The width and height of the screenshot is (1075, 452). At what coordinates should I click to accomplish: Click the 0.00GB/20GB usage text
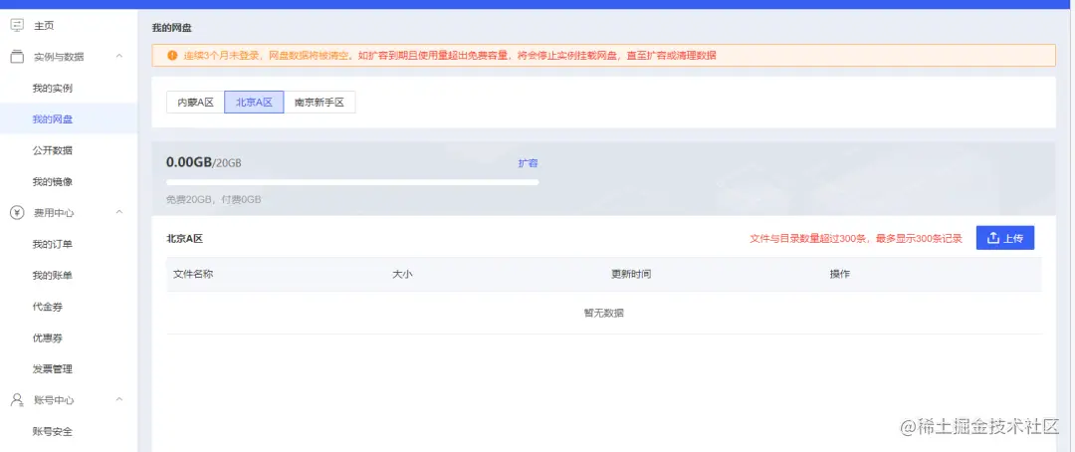(x=204, y=163)
